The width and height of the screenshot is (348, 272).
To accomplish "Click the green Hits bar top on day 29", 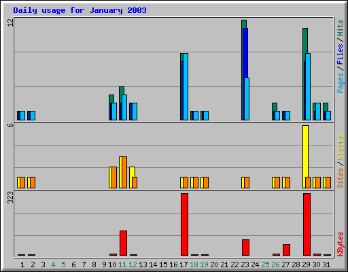I will tap(305, 41).
